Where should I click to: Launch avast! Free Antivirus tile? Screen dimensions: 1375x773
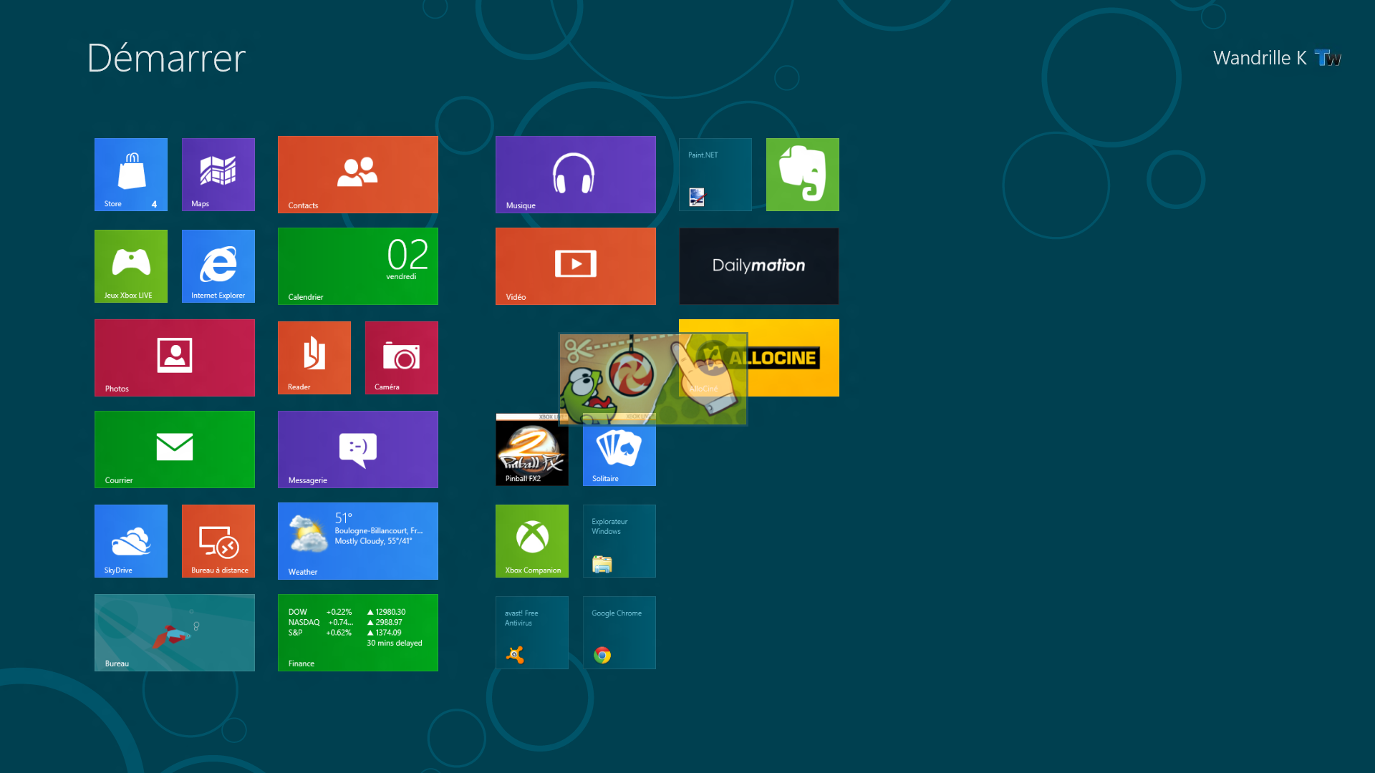(532, 633)
